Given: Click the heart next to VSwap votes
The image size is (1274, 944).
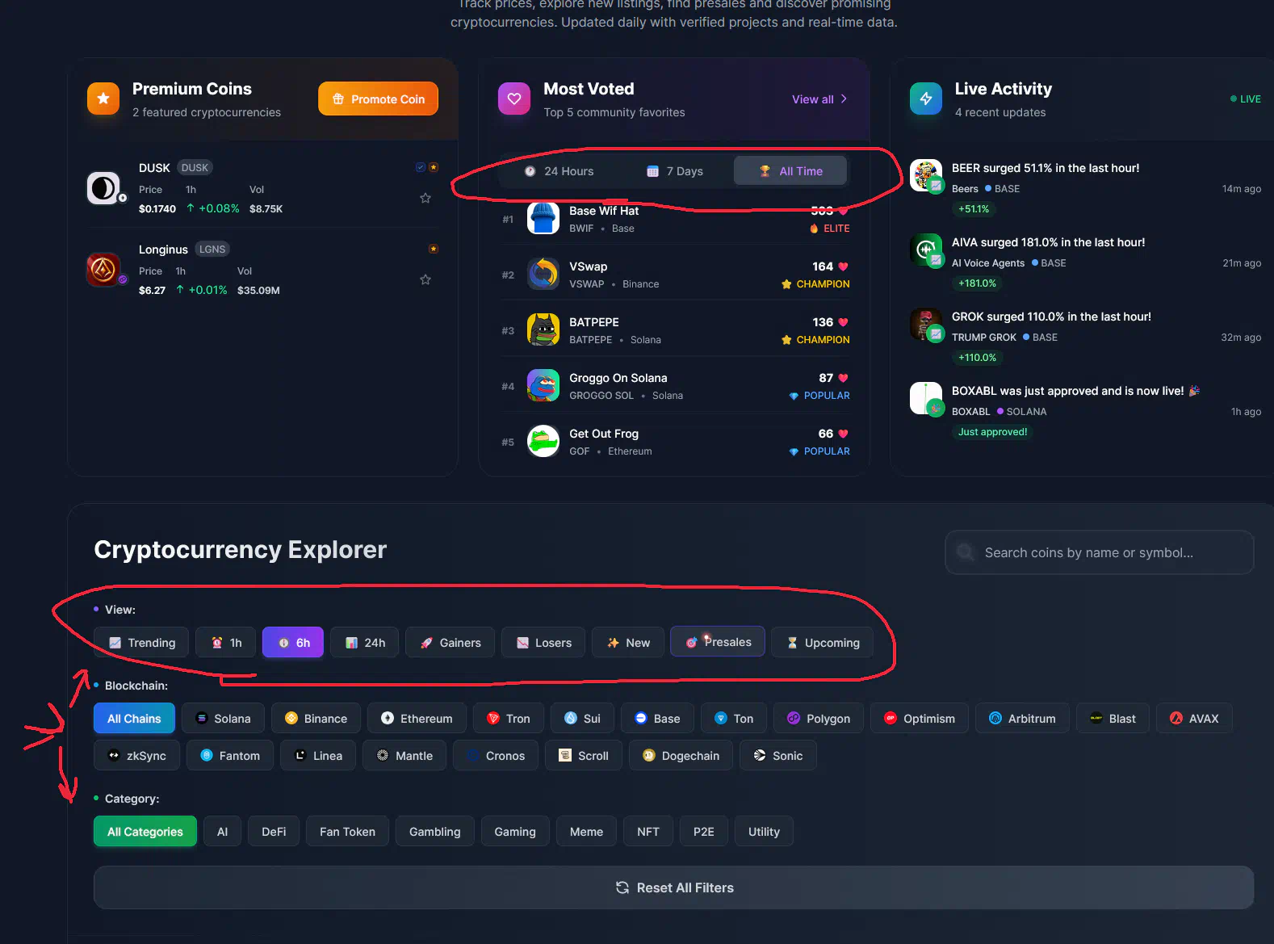Looking at the screenshot, I should click(843, 266).
